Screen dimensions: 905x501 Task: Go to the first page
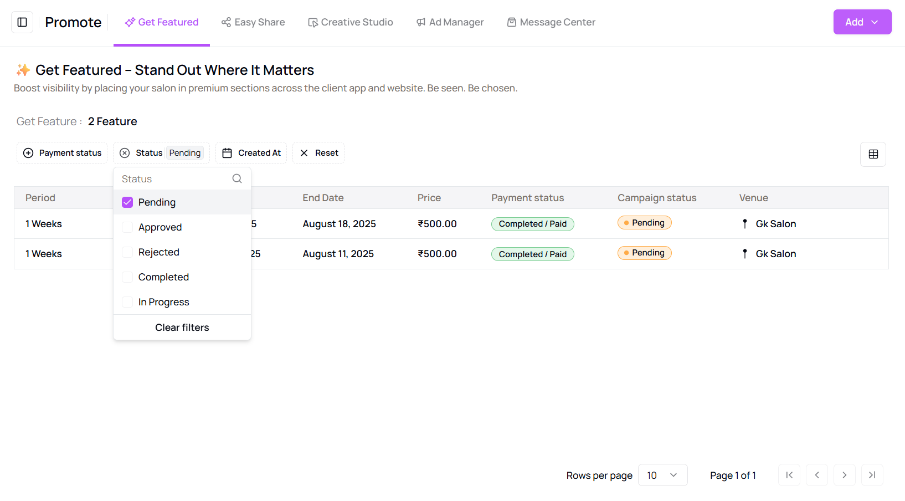tap(789, 475)
